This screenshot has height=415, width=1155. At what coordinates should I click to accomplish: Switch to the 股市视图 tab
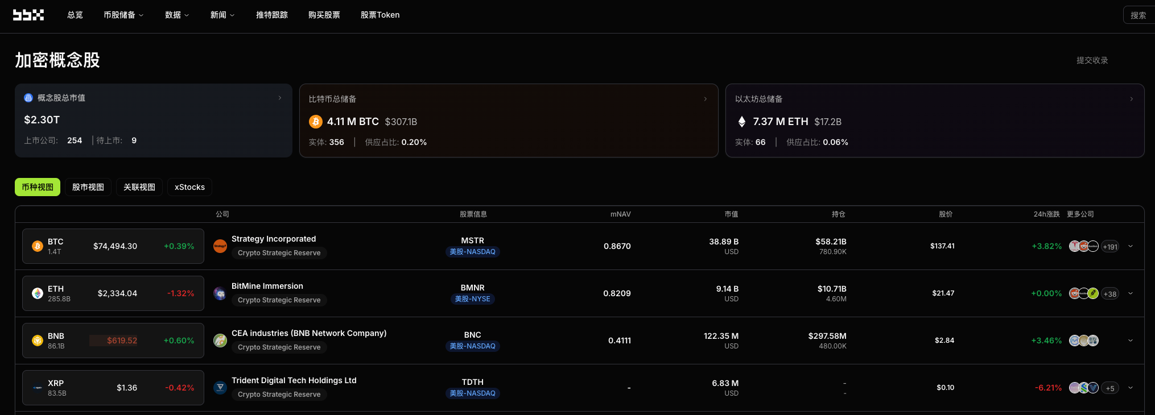click(x=88, y=187)
